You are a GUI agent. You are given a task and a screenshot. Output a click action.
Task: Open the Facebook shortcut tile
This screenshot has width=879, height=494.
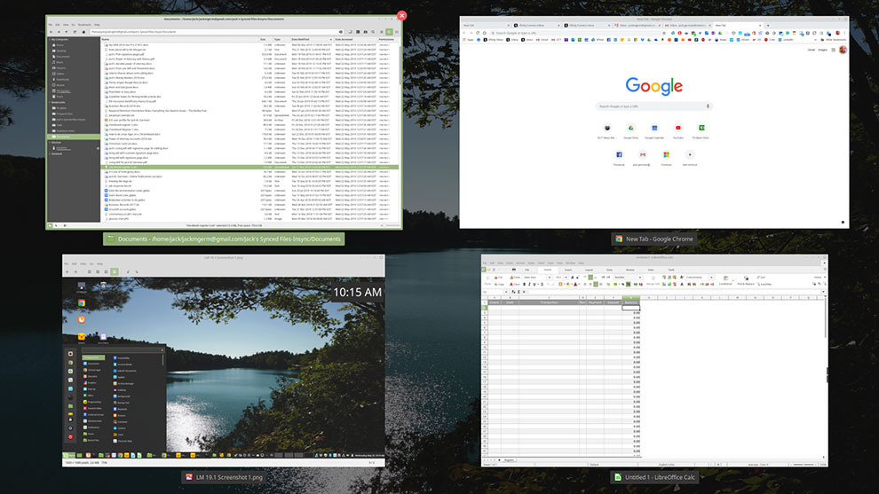[619, 157]
